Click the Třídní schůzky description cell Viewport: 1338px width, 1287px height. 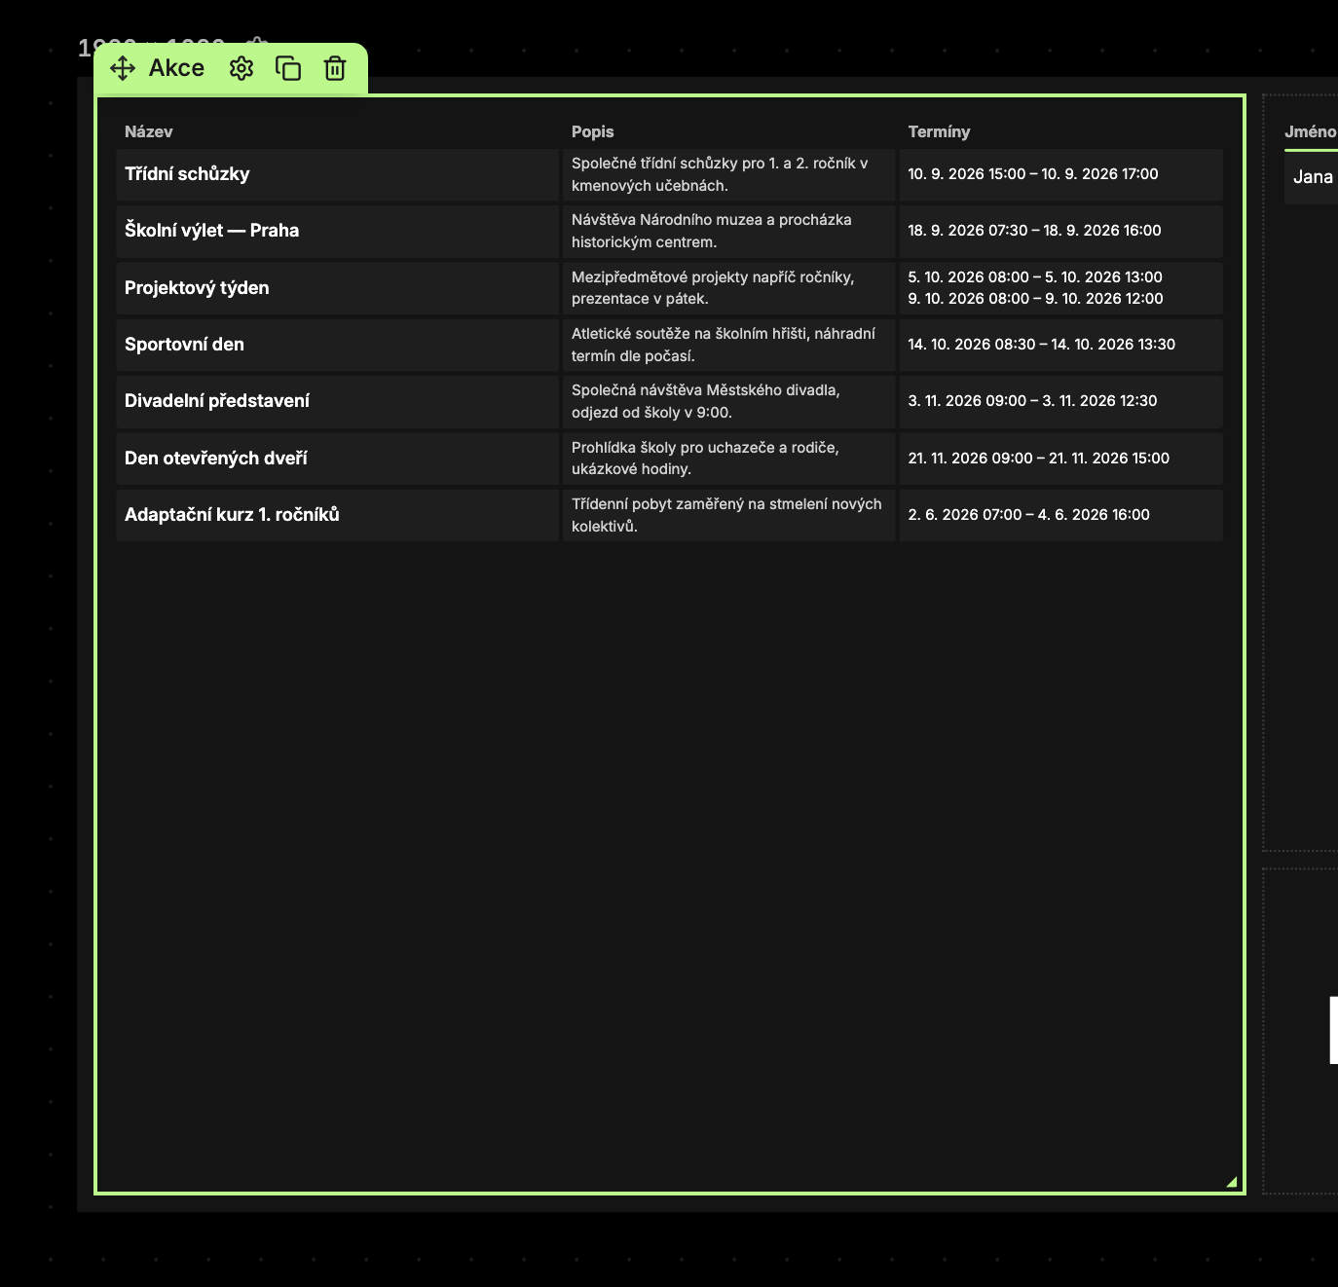click(728, 174)
